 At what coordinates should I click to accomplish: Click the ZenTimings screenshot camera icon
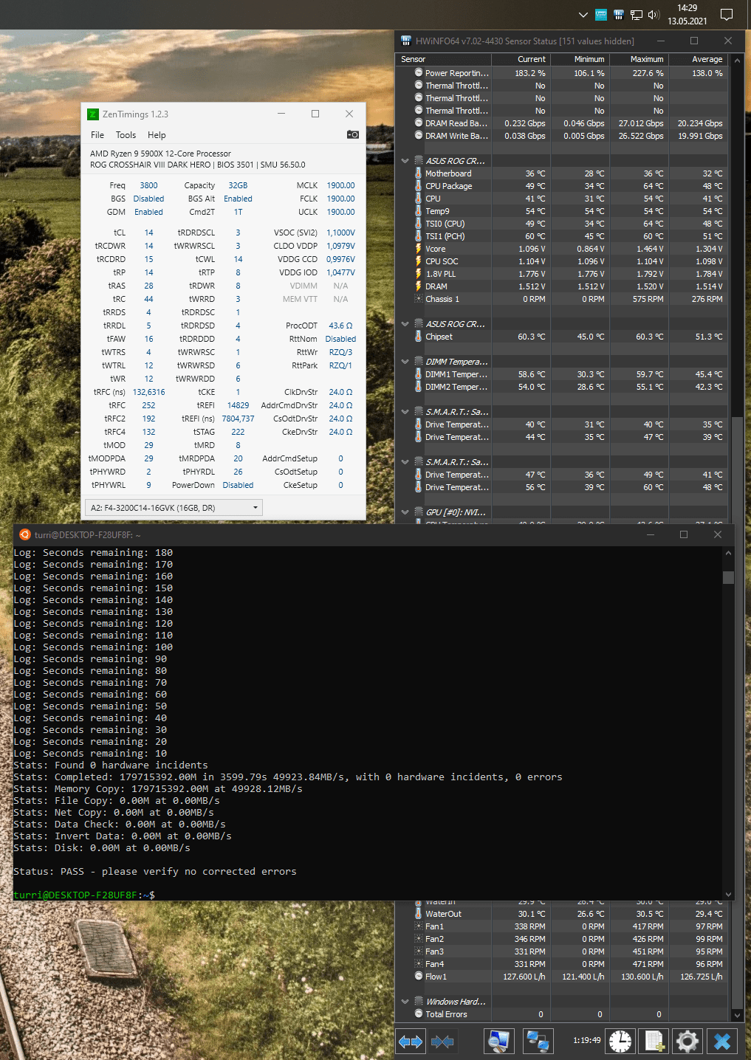[x=353, y=134]
